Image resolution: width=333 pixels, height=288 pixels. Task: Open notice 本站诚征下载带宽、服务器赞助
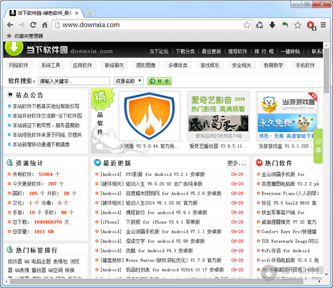[x=46, y=125]
